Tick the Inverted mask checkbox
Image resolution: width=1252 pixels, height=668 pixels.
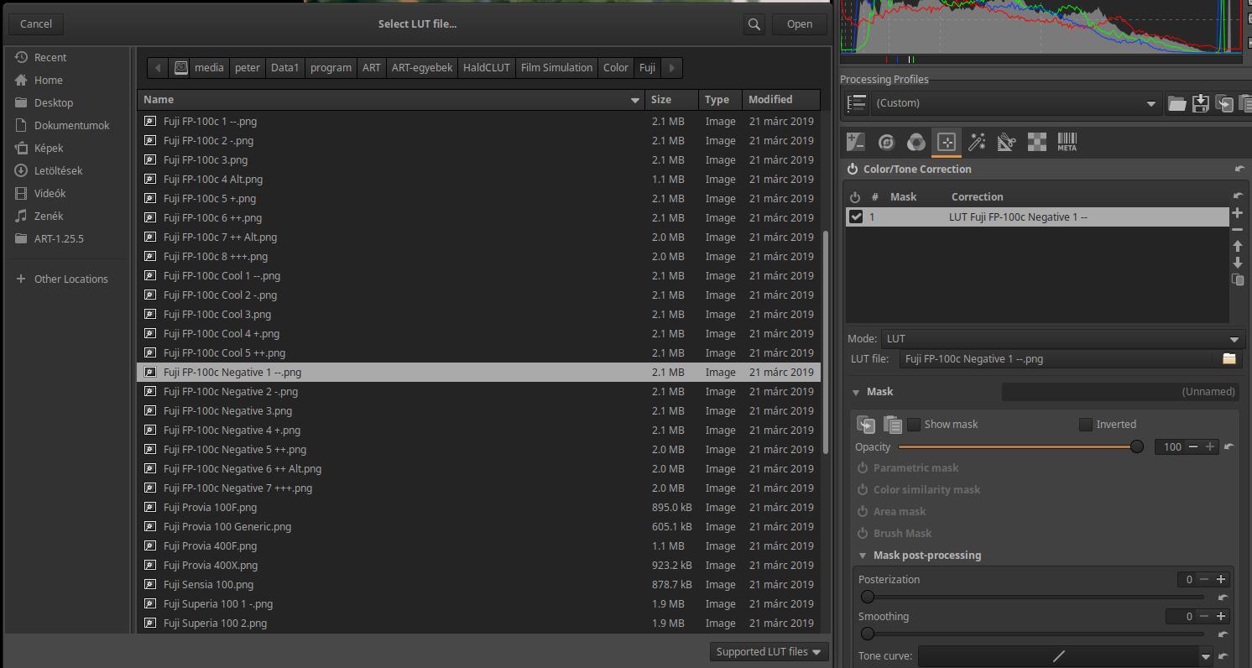click(x=1085, y=425)
